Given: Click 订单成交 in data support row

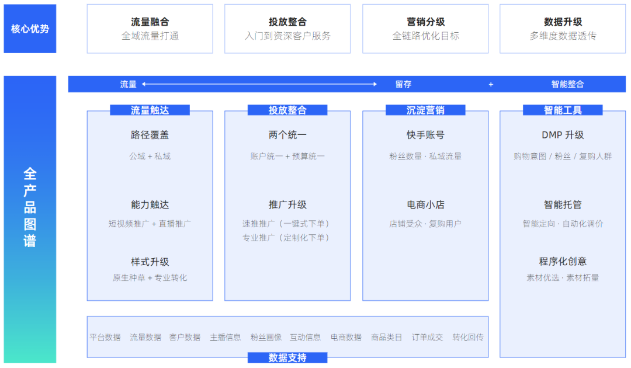Looking at the screenshot, I should [427, 337].
